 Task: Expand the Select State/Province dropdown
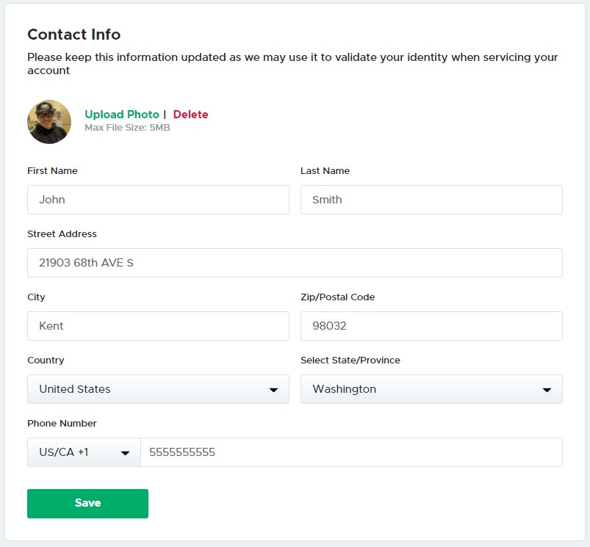tap(431, 389)
